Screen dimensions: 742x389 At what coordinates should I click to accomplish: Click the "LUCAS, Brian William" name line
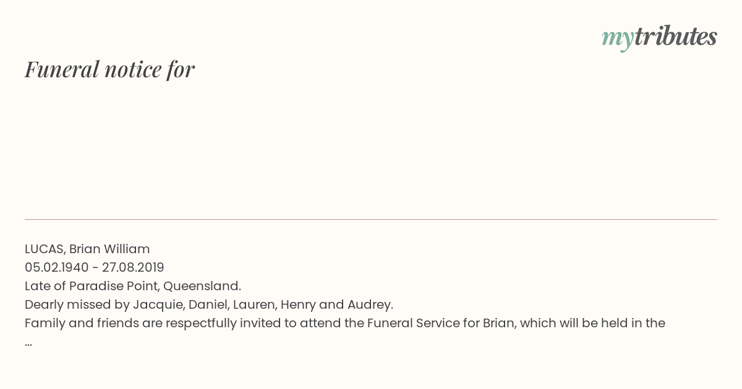(x=87, y=249)
